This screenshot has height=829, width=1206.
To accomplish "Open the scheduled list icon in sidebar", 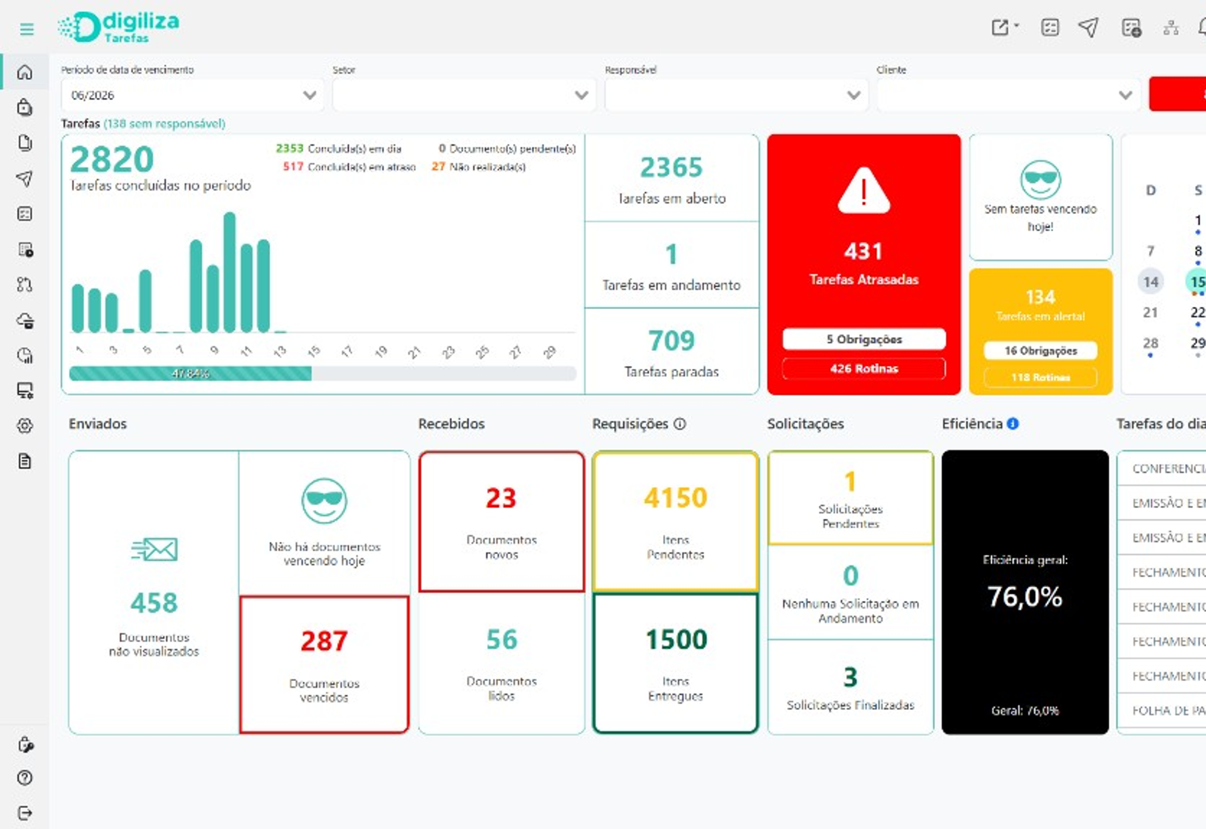I will coord(25,249).
